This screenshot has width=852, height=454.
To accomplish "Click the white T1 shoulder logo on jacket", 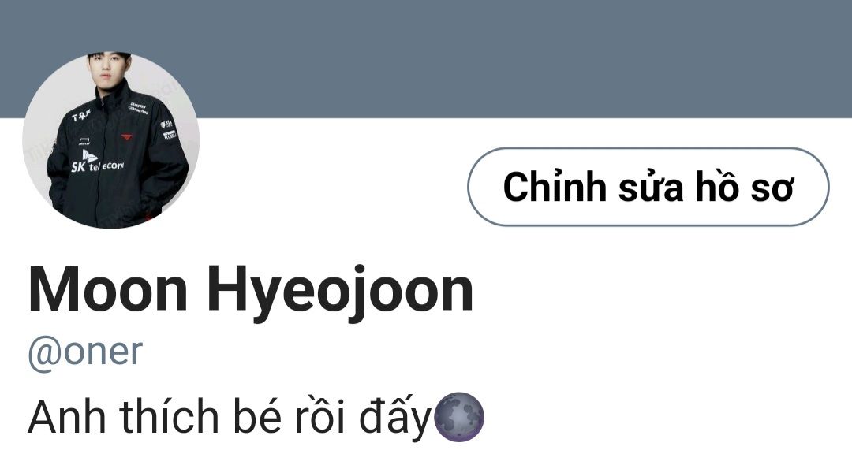I will pos(81,115).
